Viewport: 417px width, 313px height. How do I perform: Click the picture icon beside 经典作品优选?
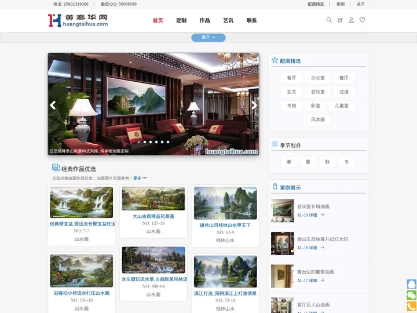(x=56, y=168)
